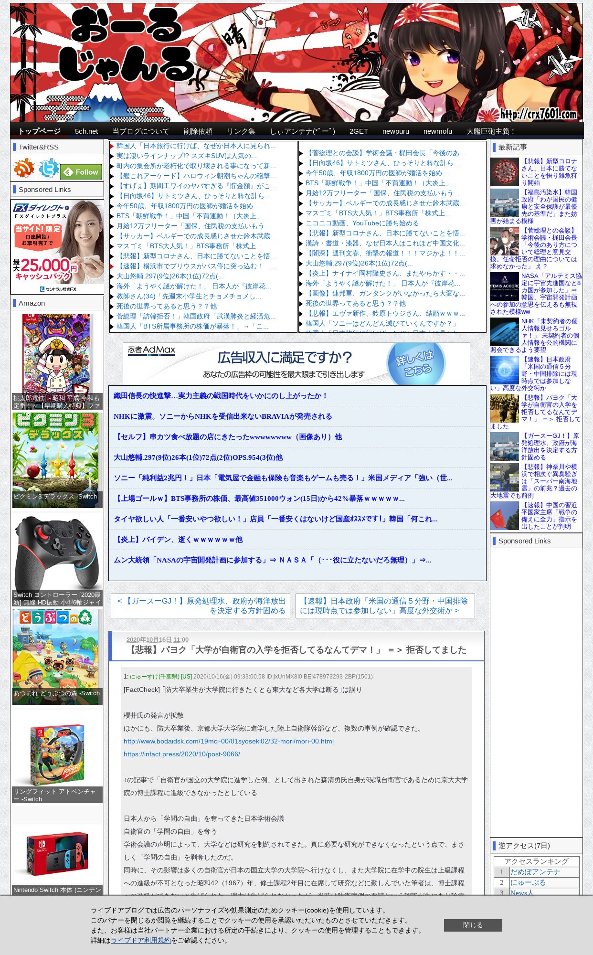Screen dimensions: 593x955
Task: Click the おーるじゃんる header banner
Action: (296, 63)
